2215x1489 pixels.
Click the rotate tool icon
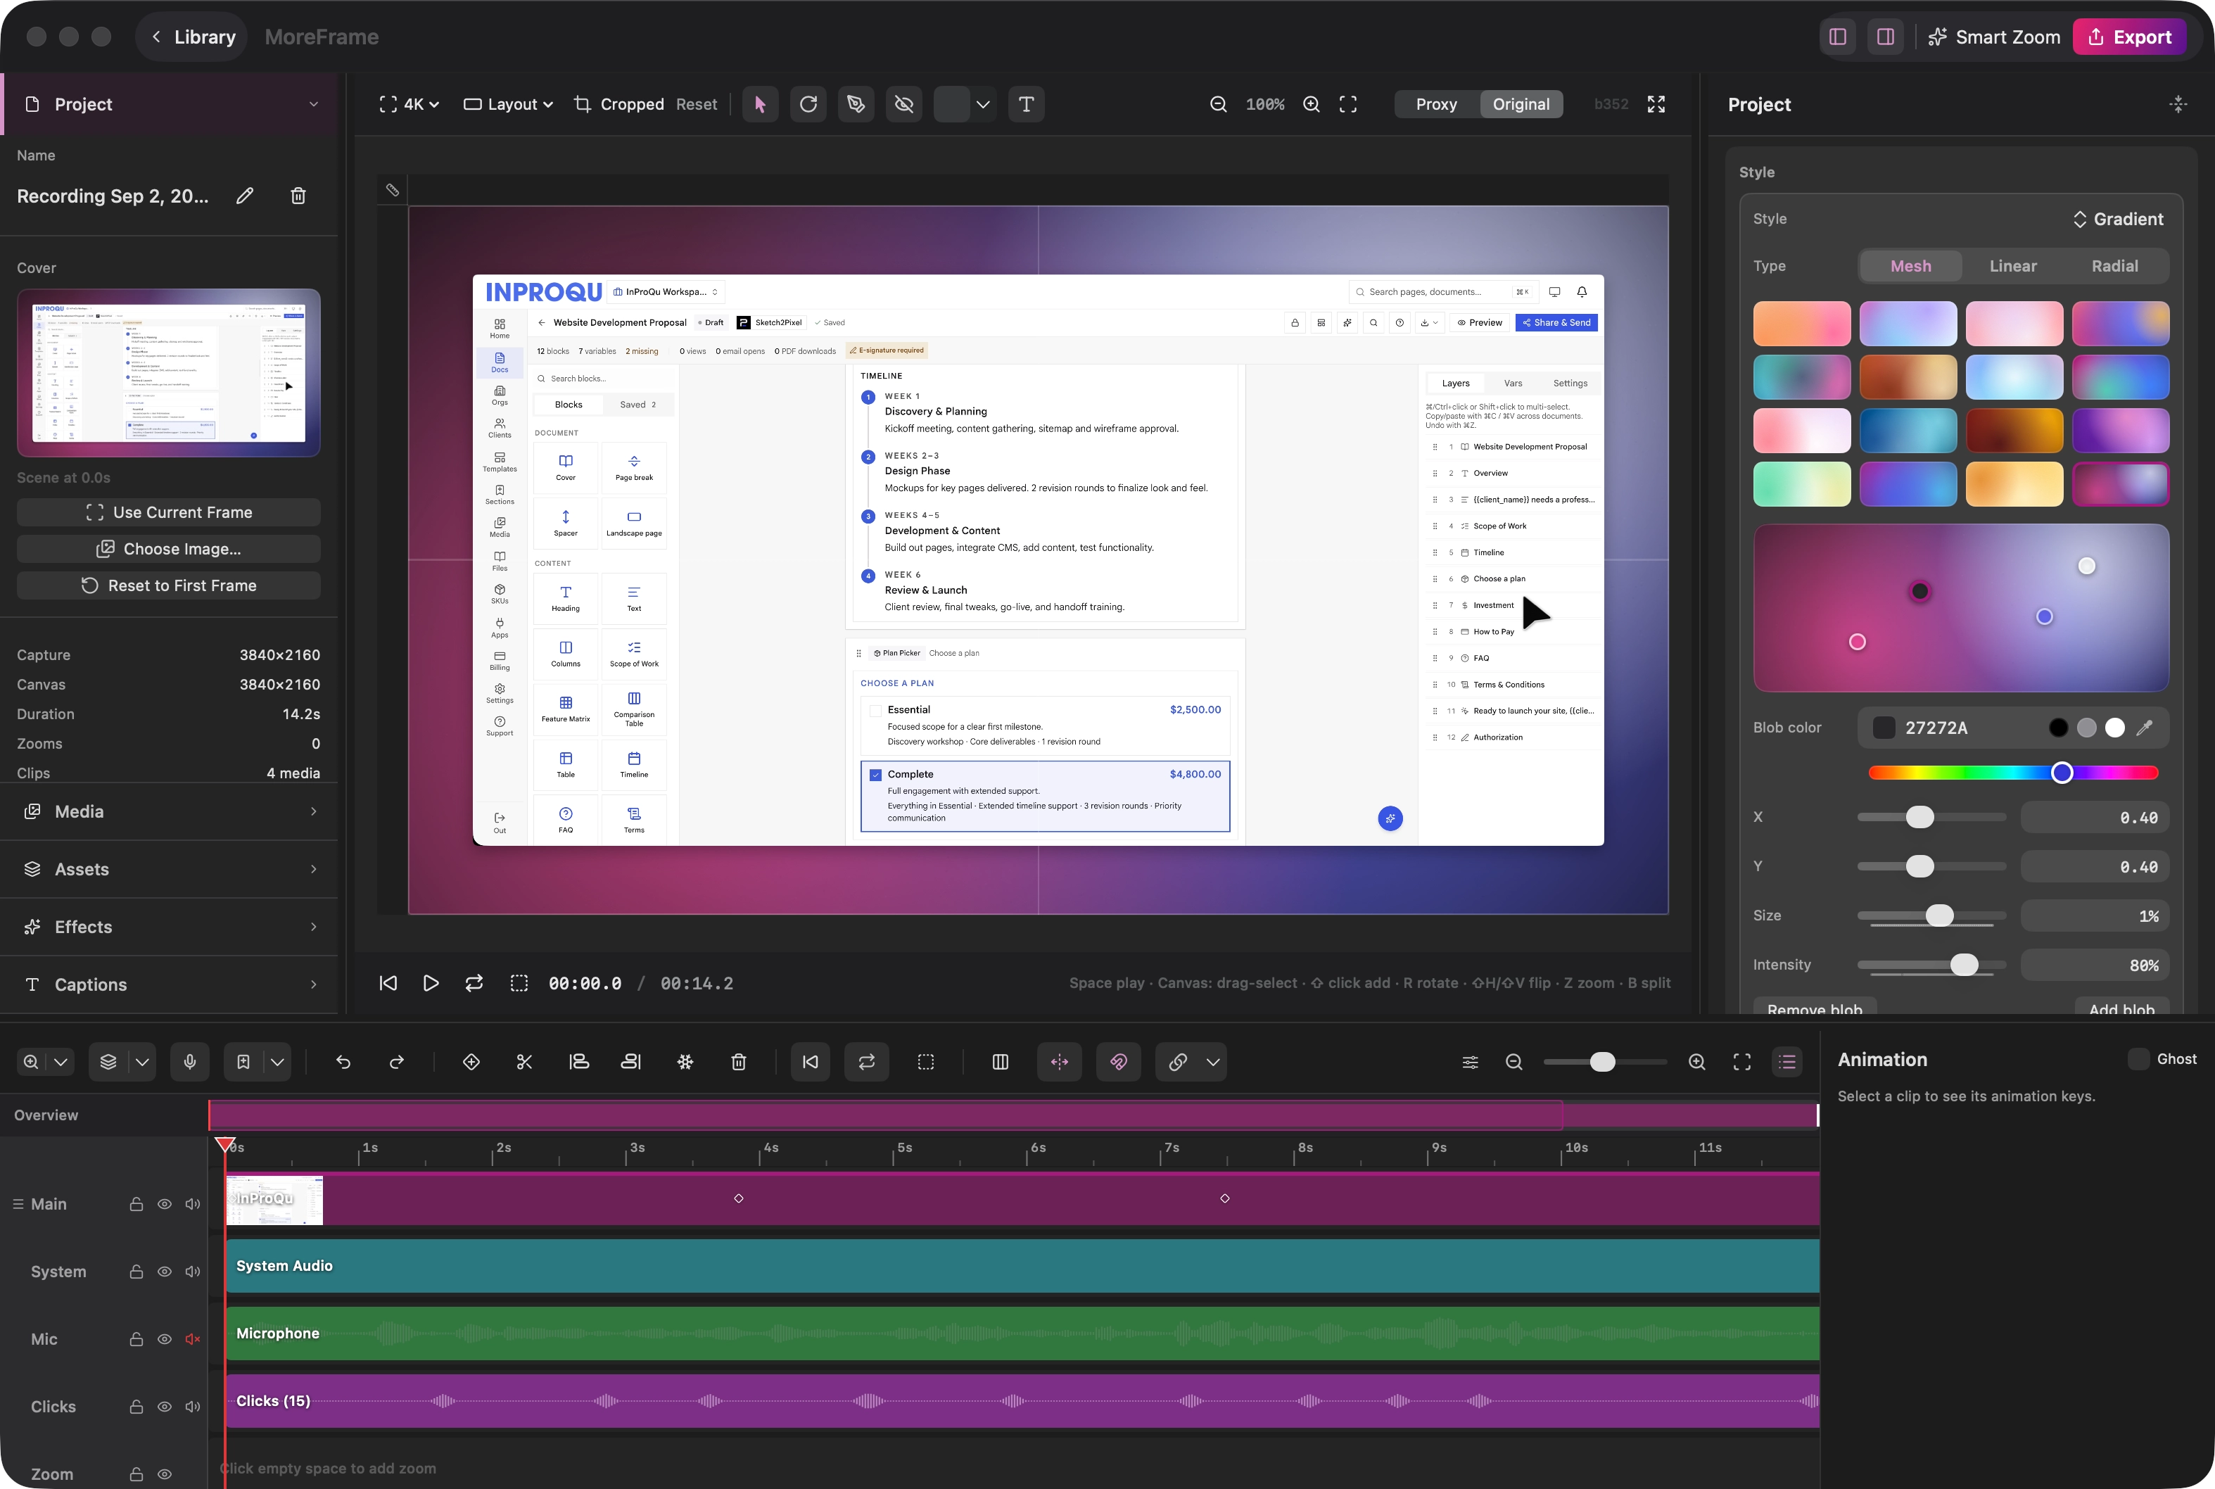808,104
